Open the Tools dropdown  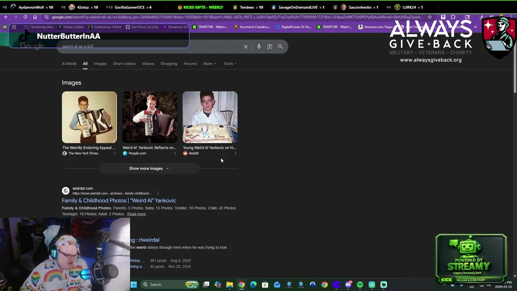(230, 63)
